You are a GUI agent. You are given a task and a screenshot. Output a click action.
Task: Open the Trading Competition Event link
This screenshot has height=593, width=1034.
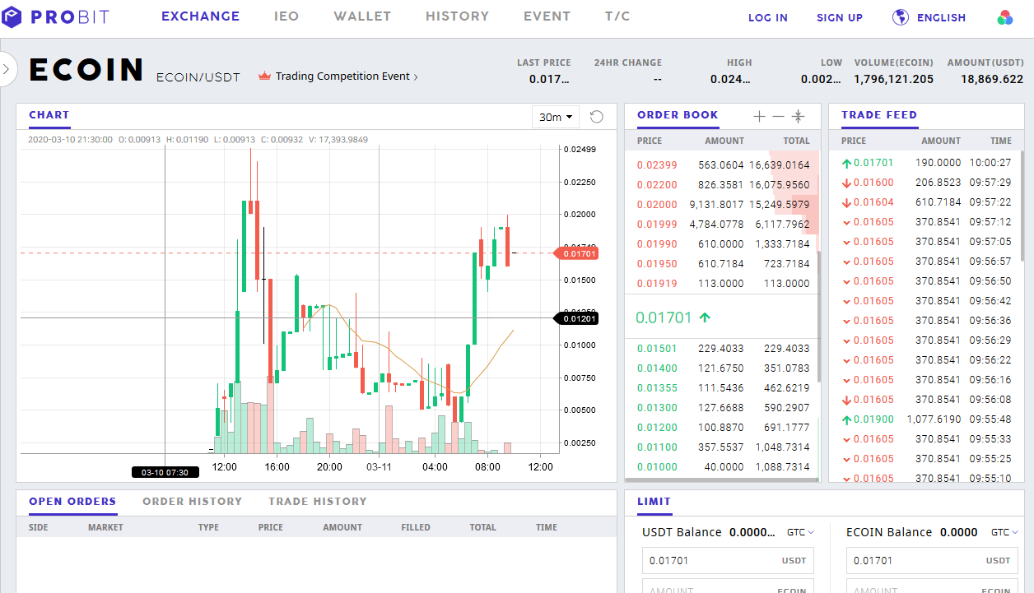point(347,76)
